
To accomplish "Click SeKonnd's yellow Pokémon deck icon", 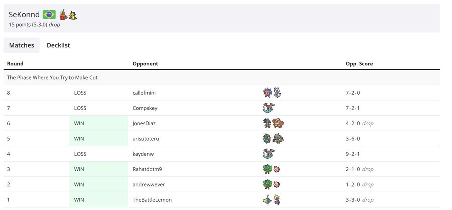I will pos(73,15).
